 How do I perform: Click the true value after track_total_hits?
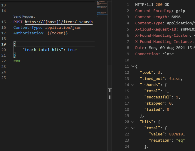coord(72,50)
